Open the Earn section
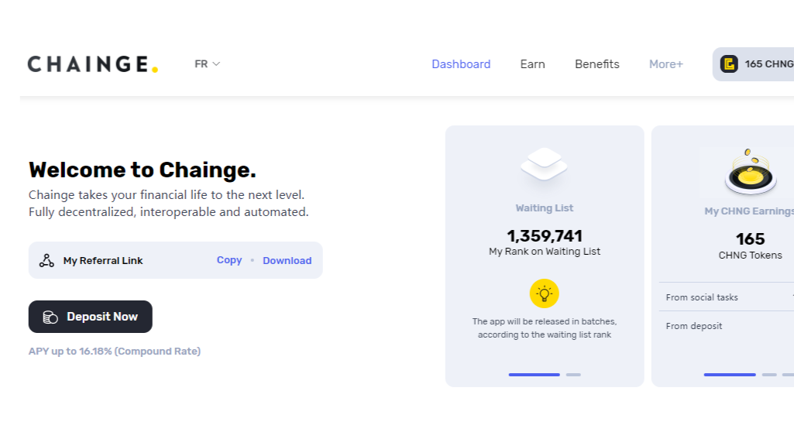This screenshot has width=794, height=446. 532,64
